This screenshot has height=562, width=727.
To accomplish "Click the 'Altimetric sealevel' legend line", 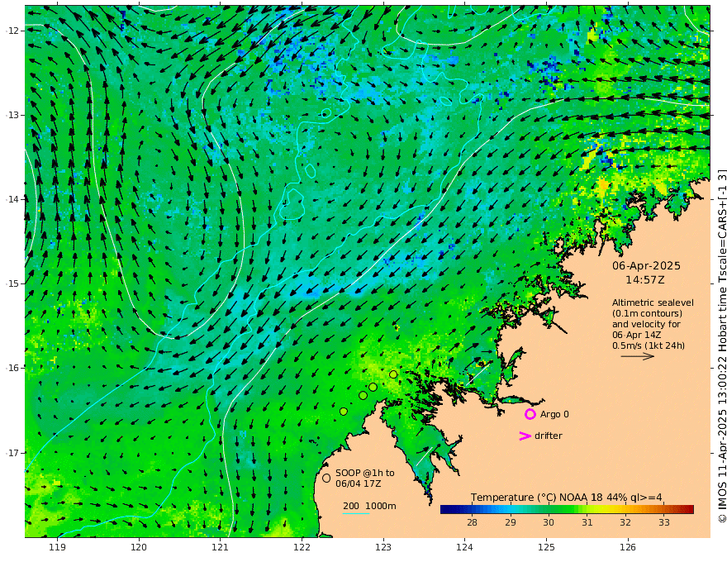I will [653, 302].
